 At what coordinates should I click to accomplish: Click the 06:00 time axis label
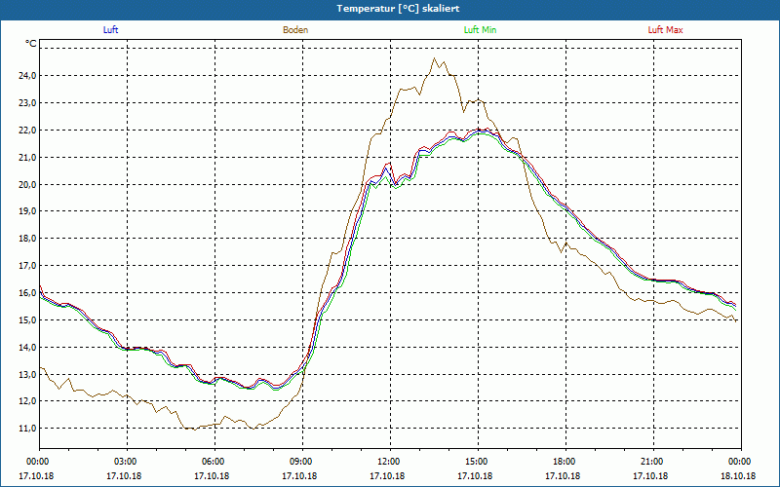[x=214, y=462]
